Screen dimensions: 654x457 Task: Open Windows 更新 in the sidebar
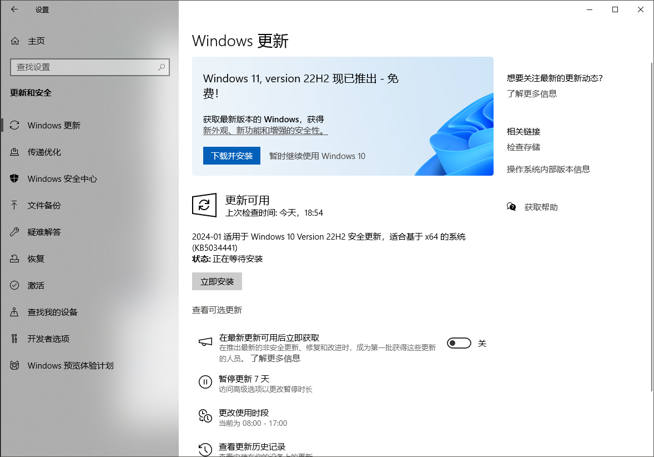pyautogui.click(x=54, y=126)
